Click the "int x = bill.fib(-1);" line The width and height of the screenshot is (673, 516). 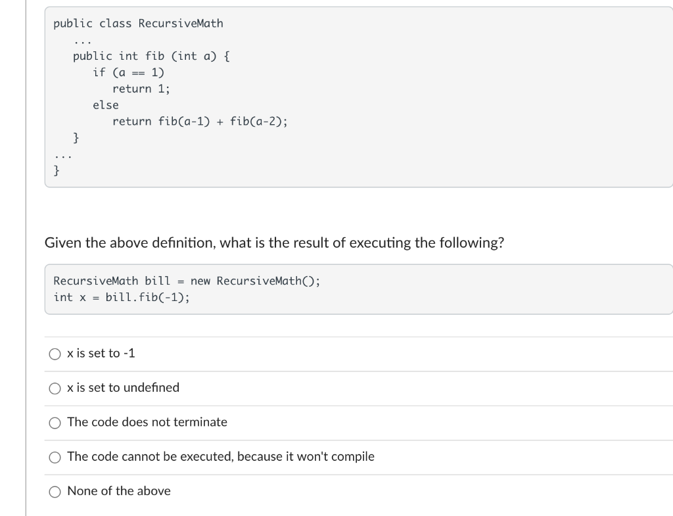(122, 297)
